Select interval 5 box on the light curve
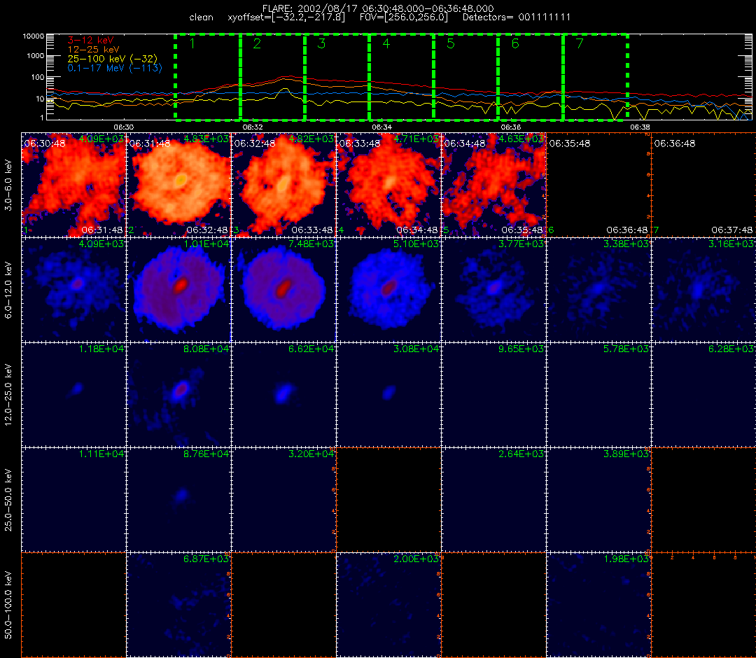756x658 pixels. tap(466, 76)
